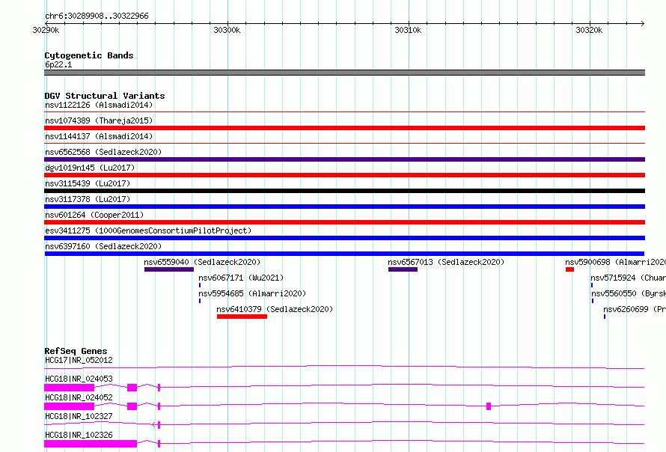666x452 pixels.
Task: Select the small red nsv5900698 bar
Action: pos(569,269)
